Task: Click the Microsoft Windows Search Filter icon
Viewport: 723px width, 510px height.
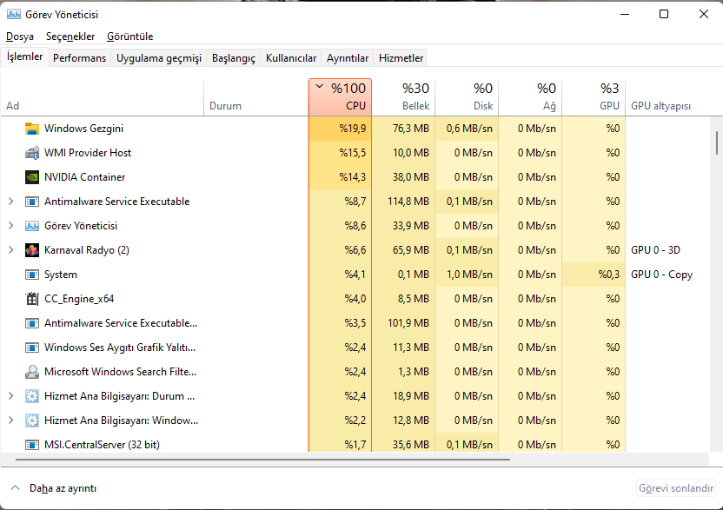Action: (32, 372)
